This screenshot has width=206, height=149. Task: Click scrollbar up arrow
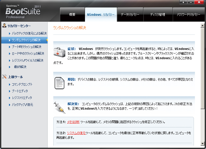click(202, 25)
